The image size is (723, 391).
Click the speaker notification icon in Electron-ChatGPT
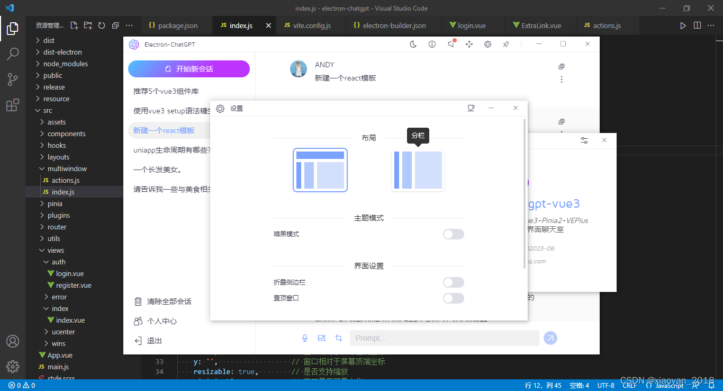(x=451, y=44)
